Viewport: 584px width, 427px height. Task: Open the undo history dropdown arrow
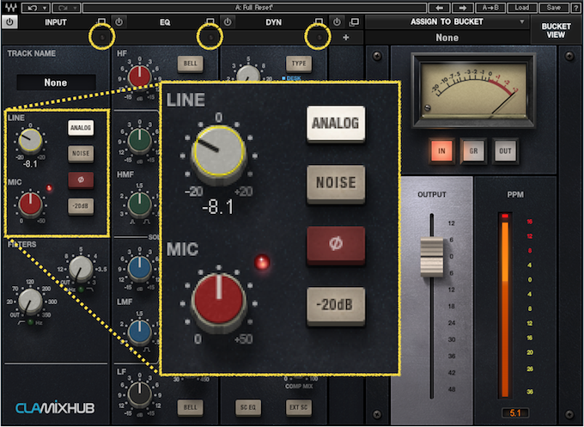click(45, 8)
